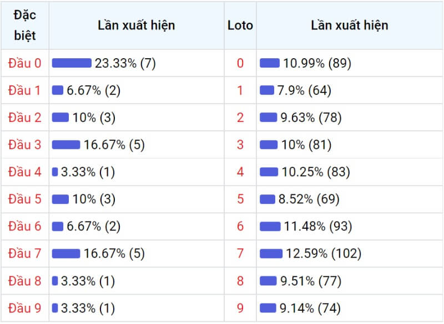
Task: Select the Loto 3 row number
Action: [240, 145]
